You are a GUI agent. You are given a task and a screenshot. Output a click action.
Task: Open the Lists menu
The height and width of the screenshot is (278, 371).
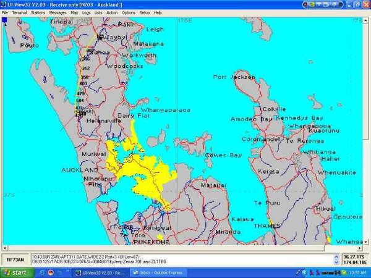click(x=99, y=12)
